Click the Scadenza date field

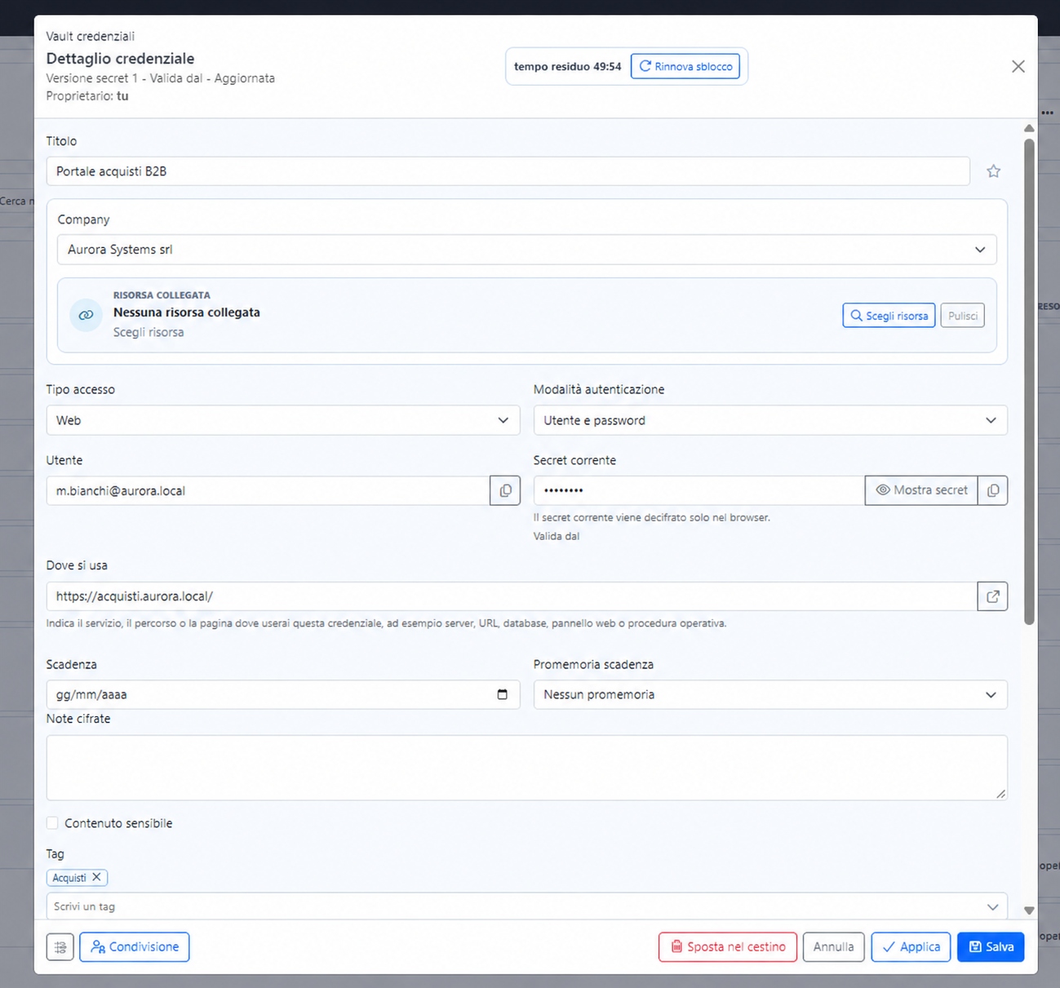pos(283,694)
